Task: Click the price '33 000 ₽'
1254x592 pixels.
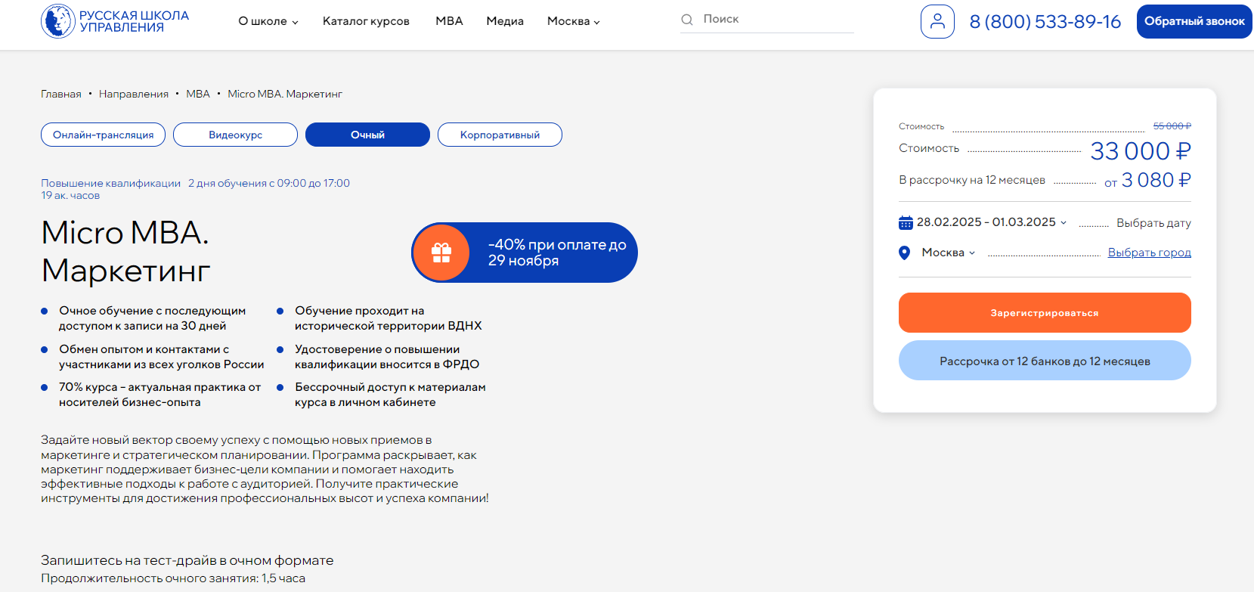Action: [x=1141, y=151]
